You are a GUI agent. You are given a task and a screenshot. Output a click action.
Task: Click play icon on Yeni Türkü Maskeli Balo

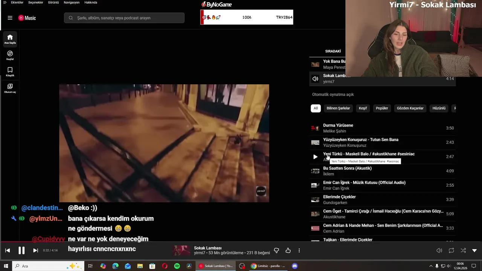(x=315, y=157)
